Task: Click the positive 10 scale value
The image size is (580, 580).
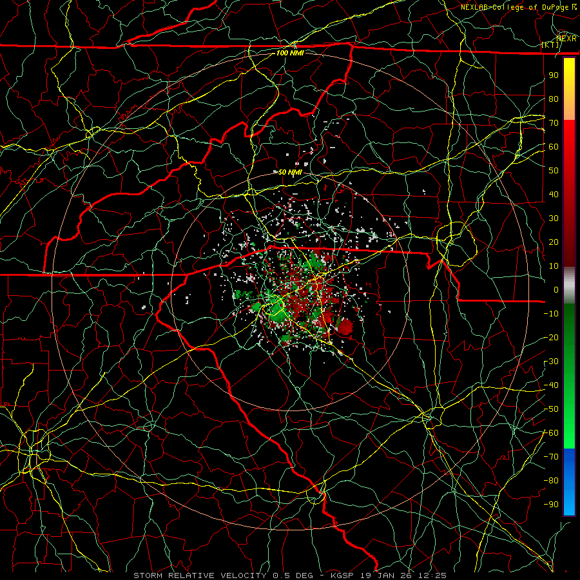Action: (x=554, y=266)
